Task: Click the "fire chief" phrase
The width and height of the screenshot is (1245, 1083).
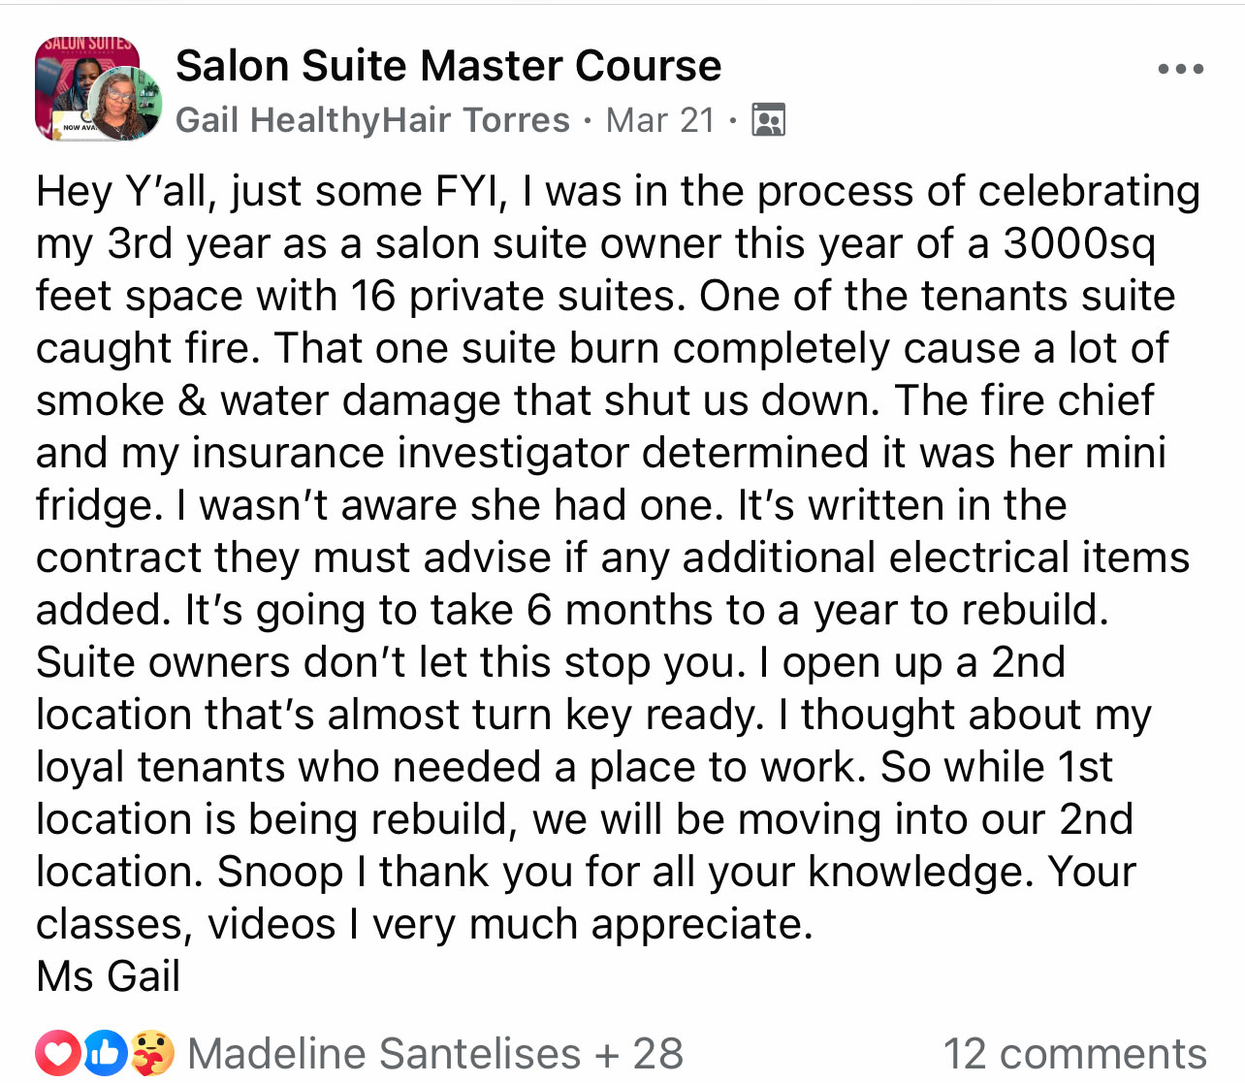Action: tap(1067, 400)
